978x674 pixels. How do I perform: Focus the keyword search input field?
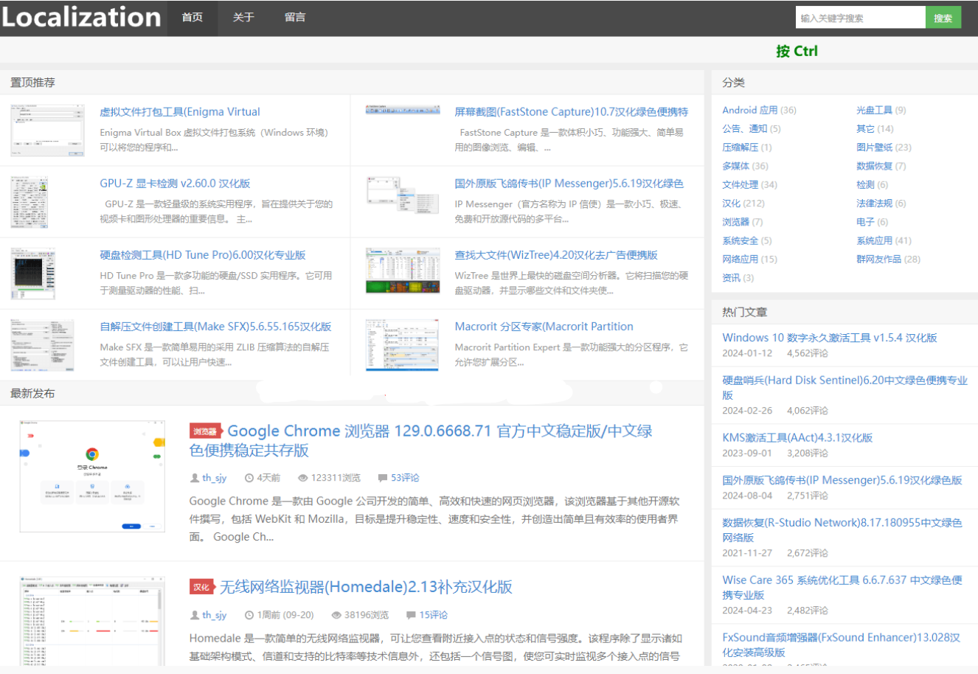[x=860, y=18]
